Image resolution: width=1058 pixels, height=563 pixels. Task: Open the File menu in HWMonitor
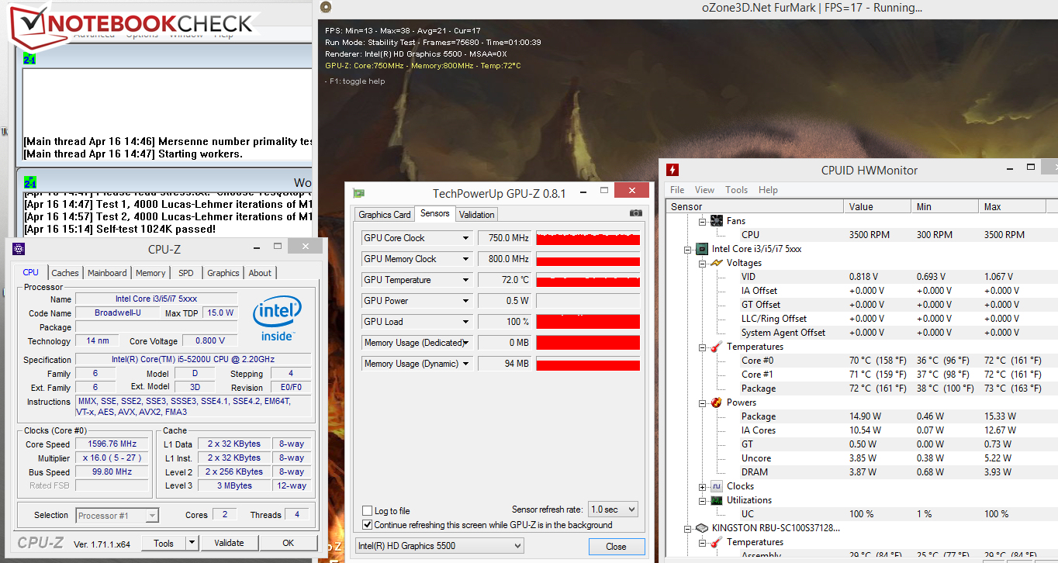coord(677,190)
